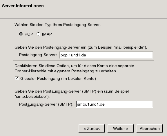Click the mail.beispiel.de example hint text
167x136 pixels.
pyautogui.click(x=129, y=47)
